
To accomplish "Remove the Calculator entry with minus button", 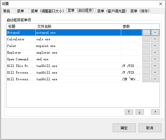I will pyautogui.click(x=155, y=39).
